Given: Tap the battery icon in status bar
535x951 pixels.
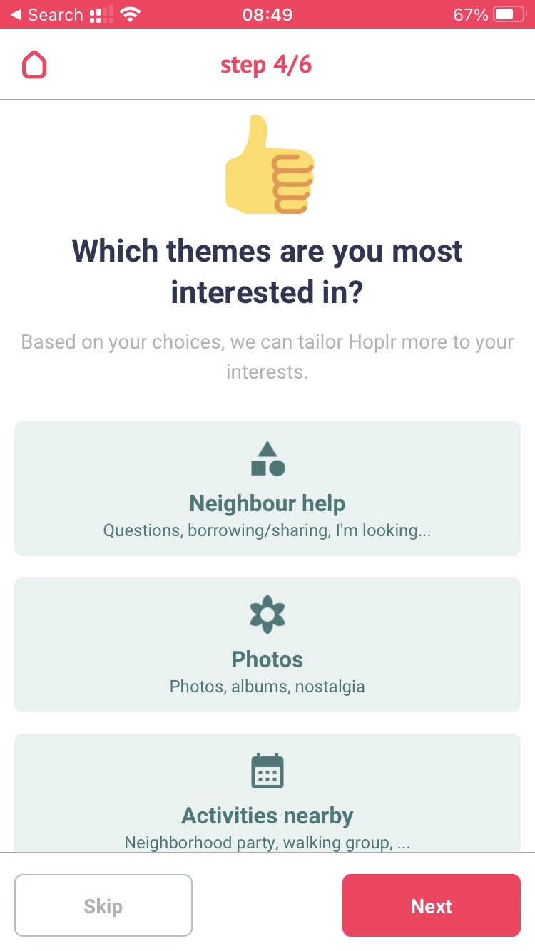Looking at the screenshot, I should click(x=509, y=14).
